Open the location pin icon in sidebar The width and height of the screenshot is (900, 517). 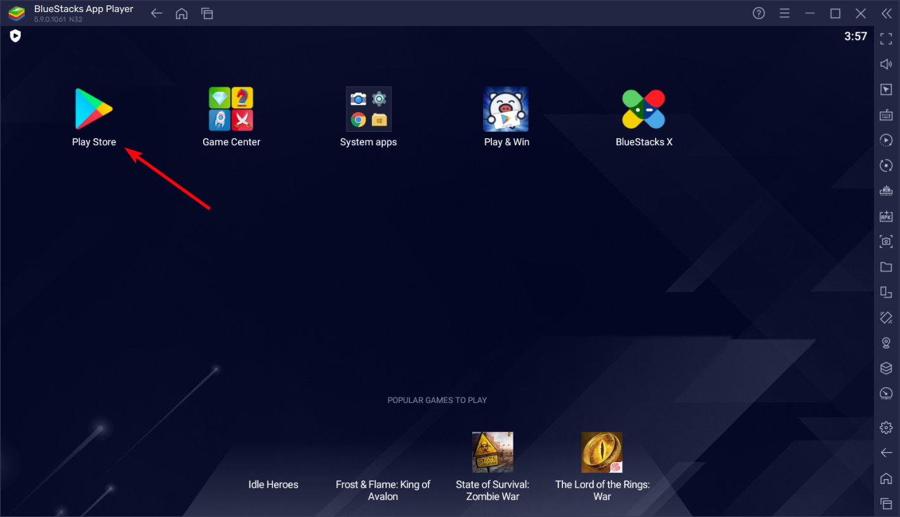[x=886, y=343]
